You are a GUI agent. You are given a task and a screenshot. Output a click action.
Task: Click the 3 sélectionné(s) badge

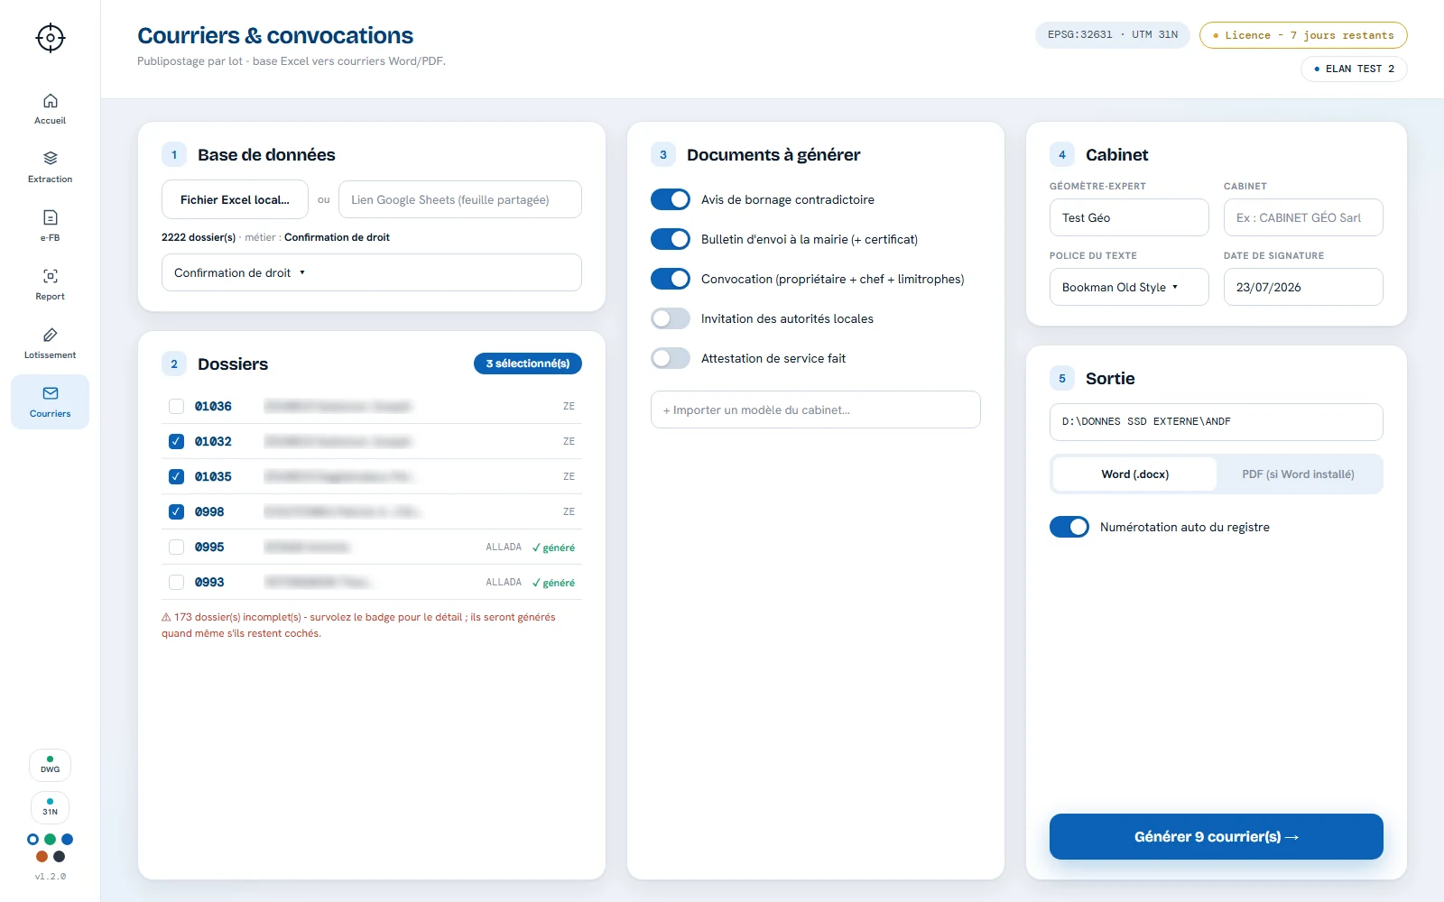pyautogui.click(x=528, y=364)
